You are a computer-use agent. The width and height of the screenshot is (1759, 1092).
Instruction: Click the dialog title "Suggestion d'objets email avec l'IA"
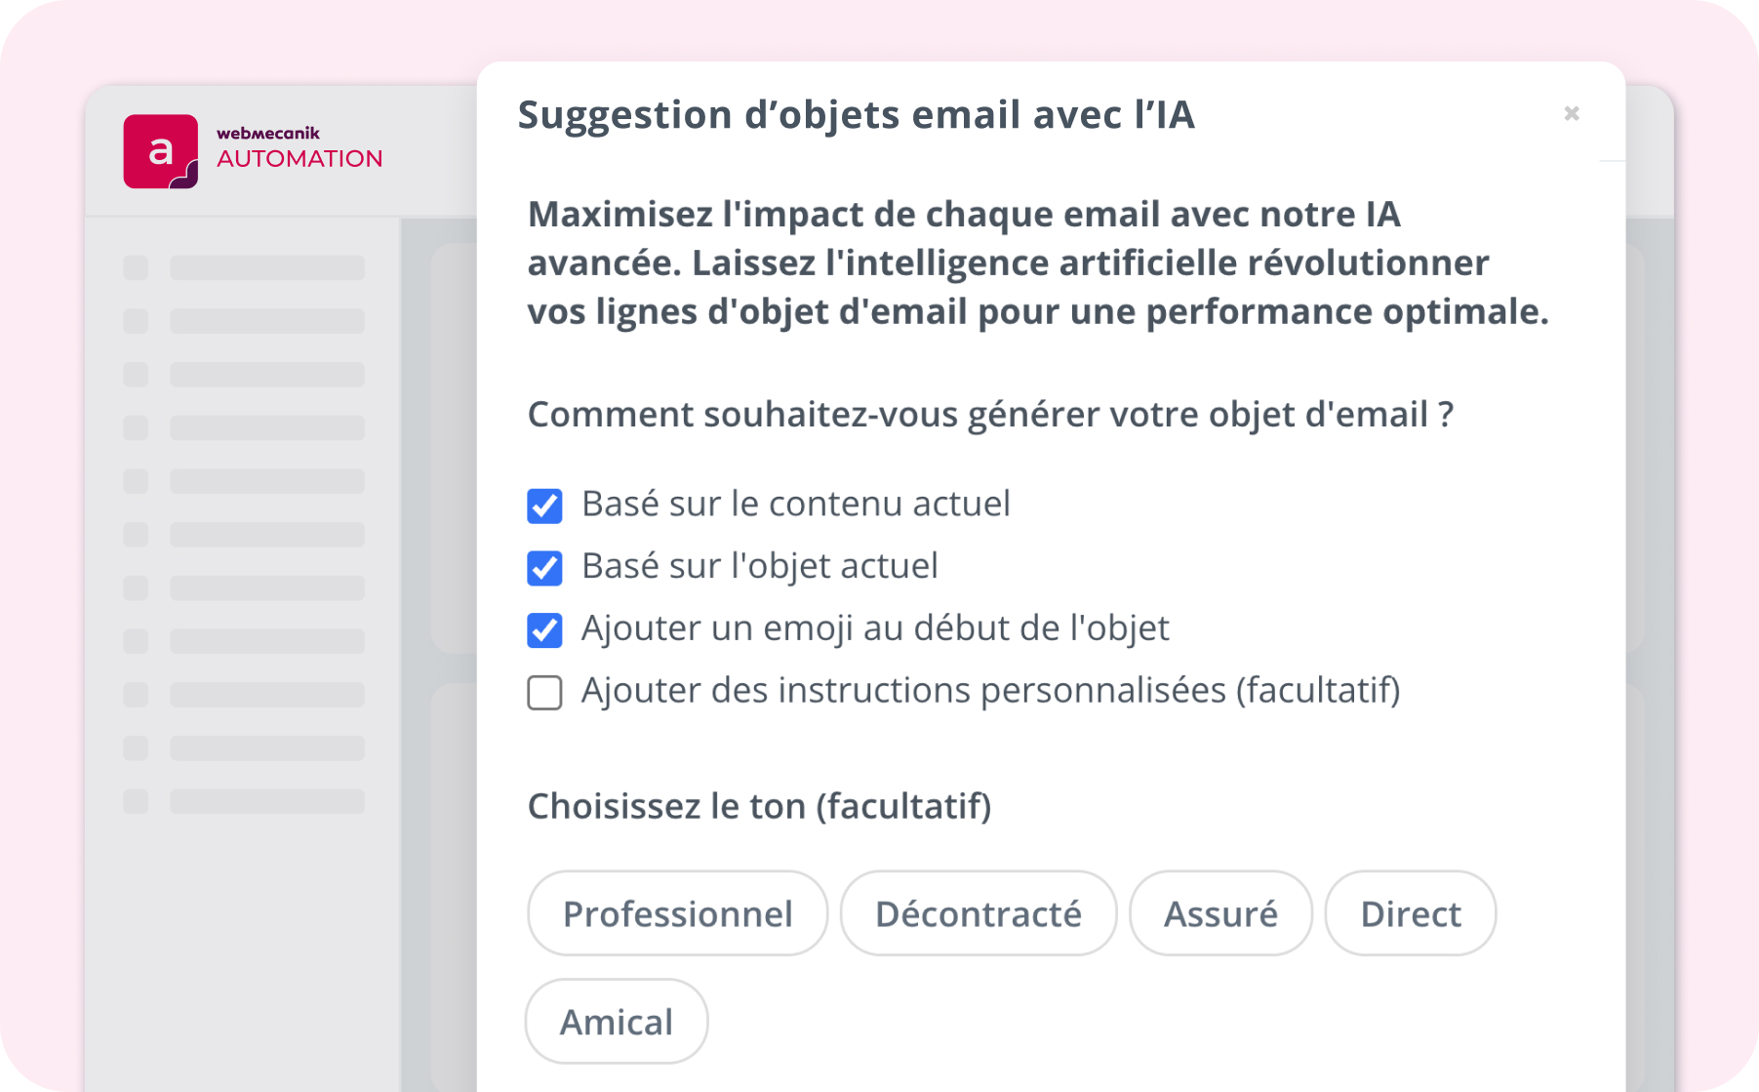pos(856,115)
